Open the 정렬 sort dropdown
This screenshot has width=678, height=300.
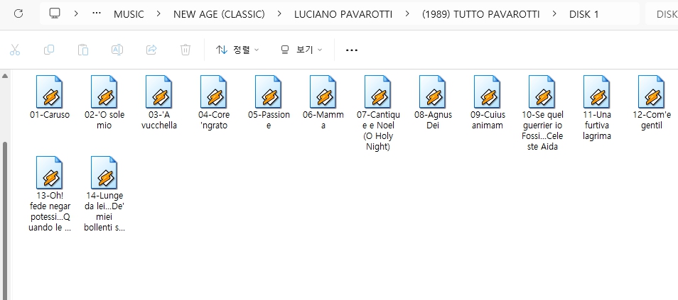237,50
